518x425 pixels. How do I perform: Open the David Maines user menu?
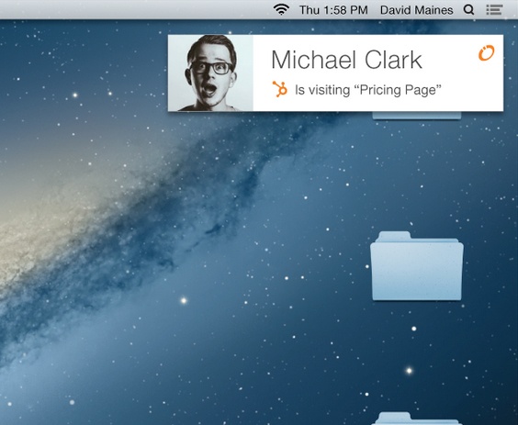click(417, 10)
